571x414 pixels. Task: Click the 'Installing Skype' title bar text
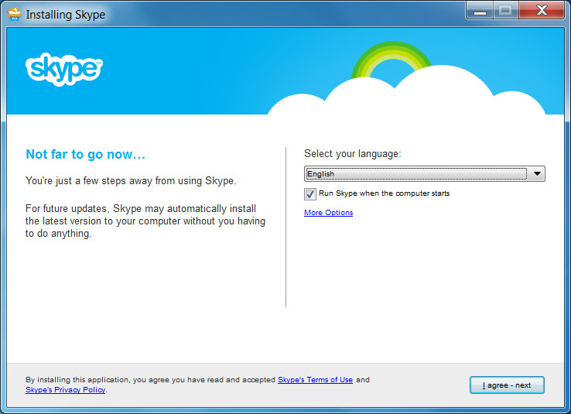click(66, 15)
